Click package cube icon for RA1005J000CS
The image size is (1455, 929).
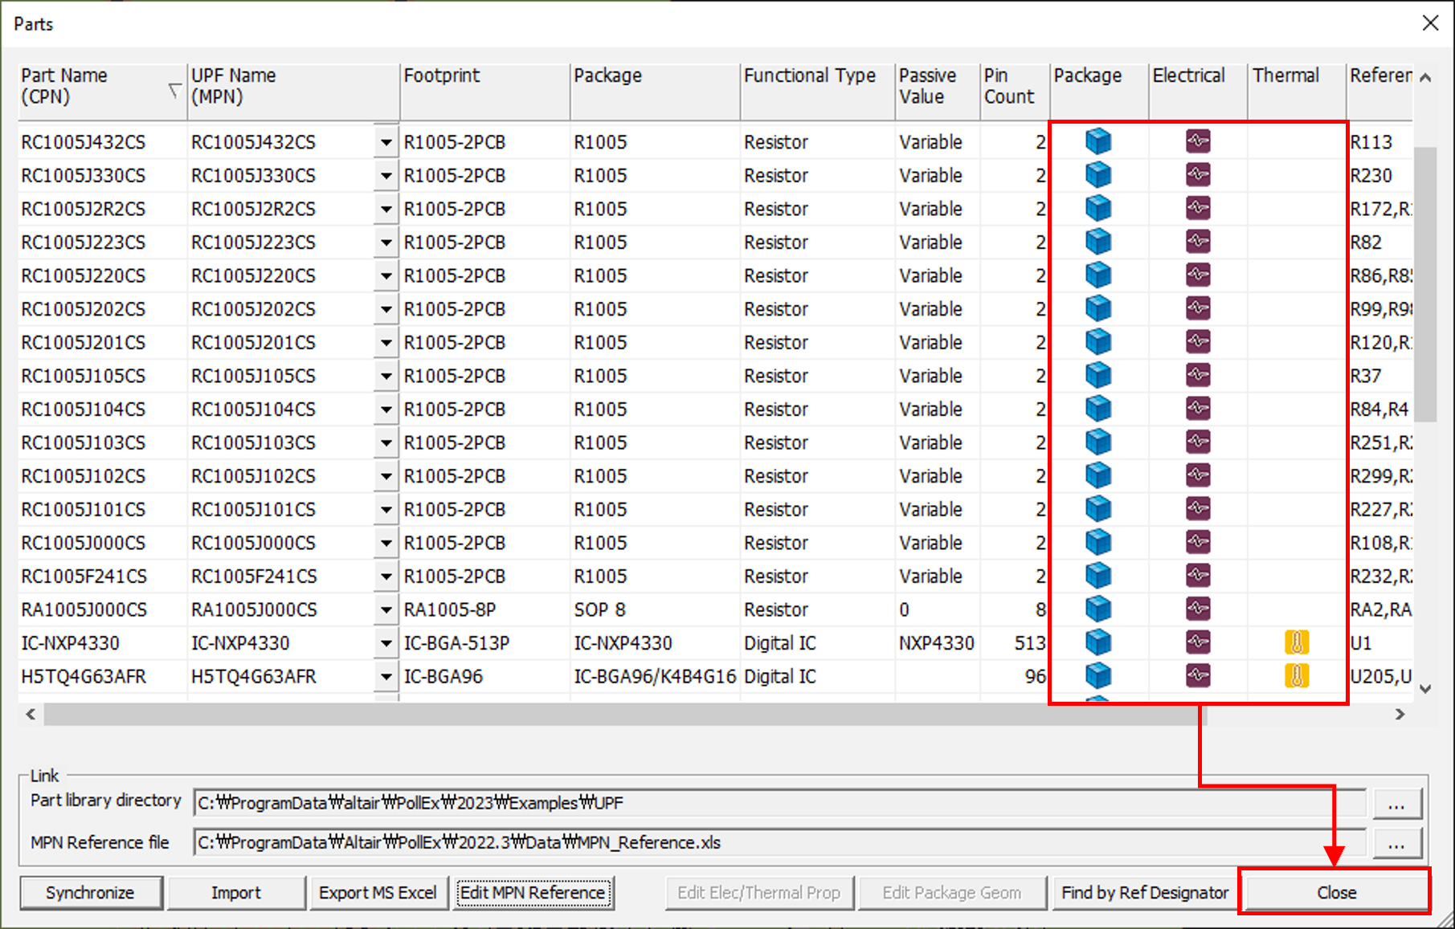pos(1097,609)
